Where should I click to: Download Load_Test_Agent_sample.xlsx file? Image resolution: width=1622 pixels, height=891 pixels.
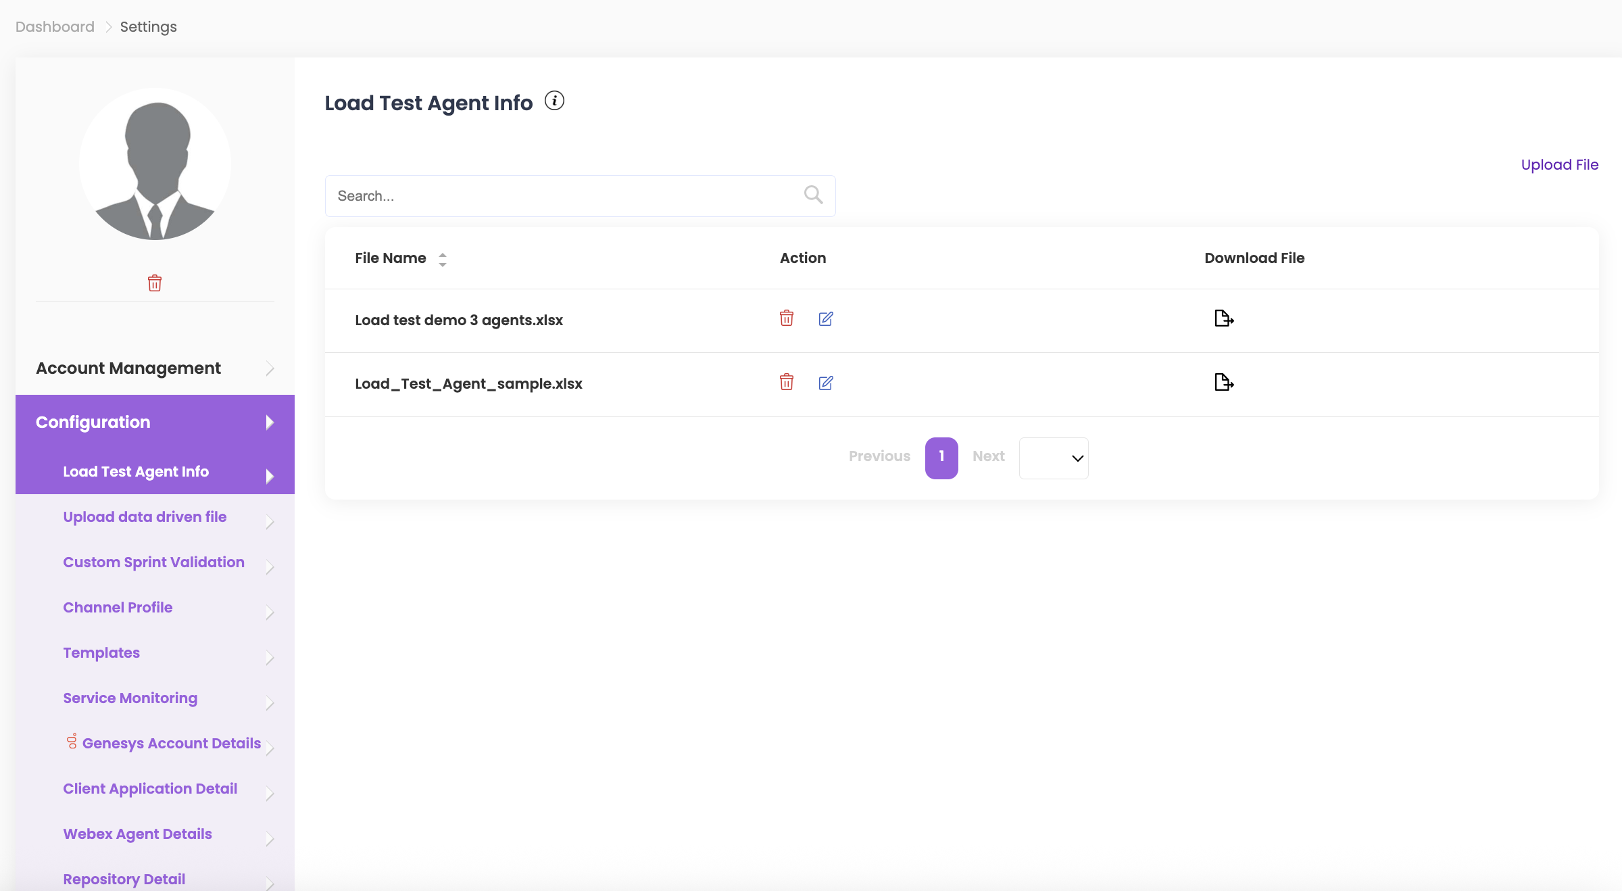[x=1223, y=383]
